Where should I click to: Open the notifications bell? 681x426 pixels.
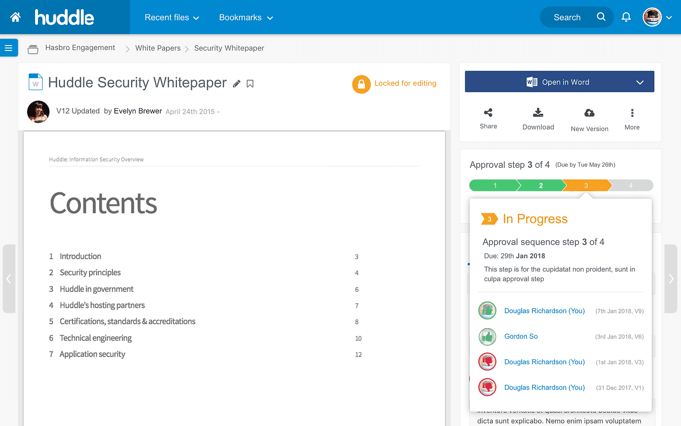(626, 17)
